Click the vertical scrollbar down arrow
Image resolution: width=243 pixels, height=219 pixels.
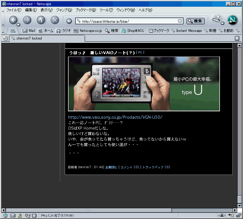click(x=239, y=206)
